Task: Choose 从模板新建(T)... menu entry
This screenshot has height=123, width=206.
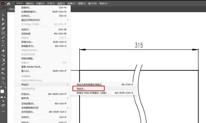Action: click(x=43, y=12)
